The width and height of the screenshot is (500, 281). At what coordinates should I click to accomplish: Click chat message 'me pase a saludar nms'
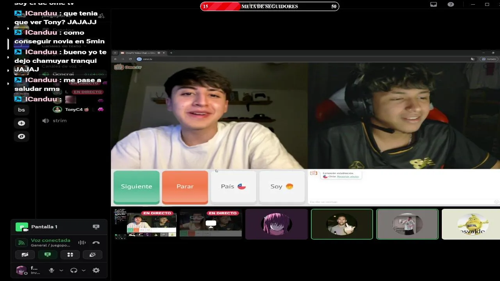coord(58,84)
